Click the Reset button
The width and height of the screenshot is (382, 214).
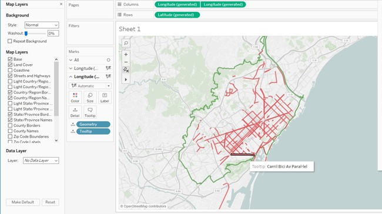[x=50, y=202]
